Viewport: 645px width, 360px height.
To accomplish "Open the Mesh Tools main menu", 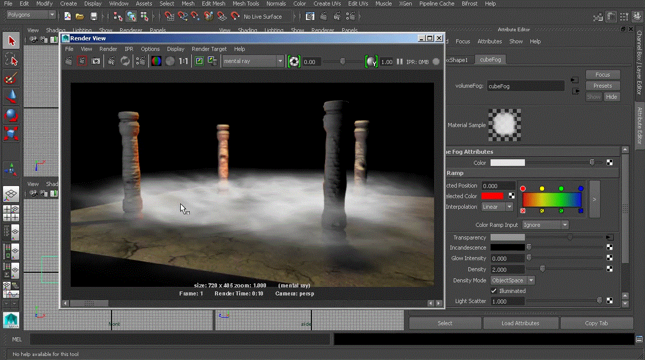I will click(x=246, y=4).
